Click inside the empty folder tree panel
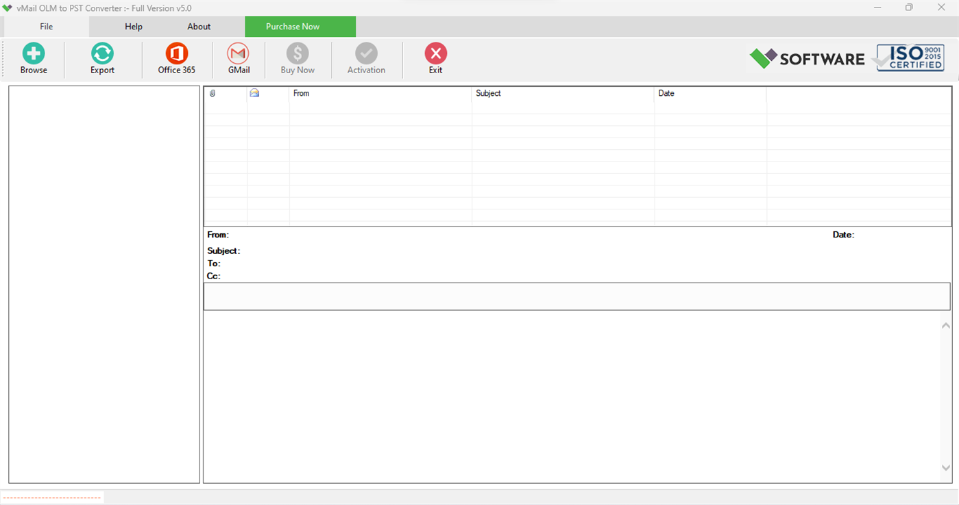 tap(103, 284)
